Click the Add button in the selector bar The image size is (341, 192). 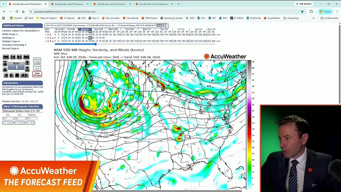159,25
